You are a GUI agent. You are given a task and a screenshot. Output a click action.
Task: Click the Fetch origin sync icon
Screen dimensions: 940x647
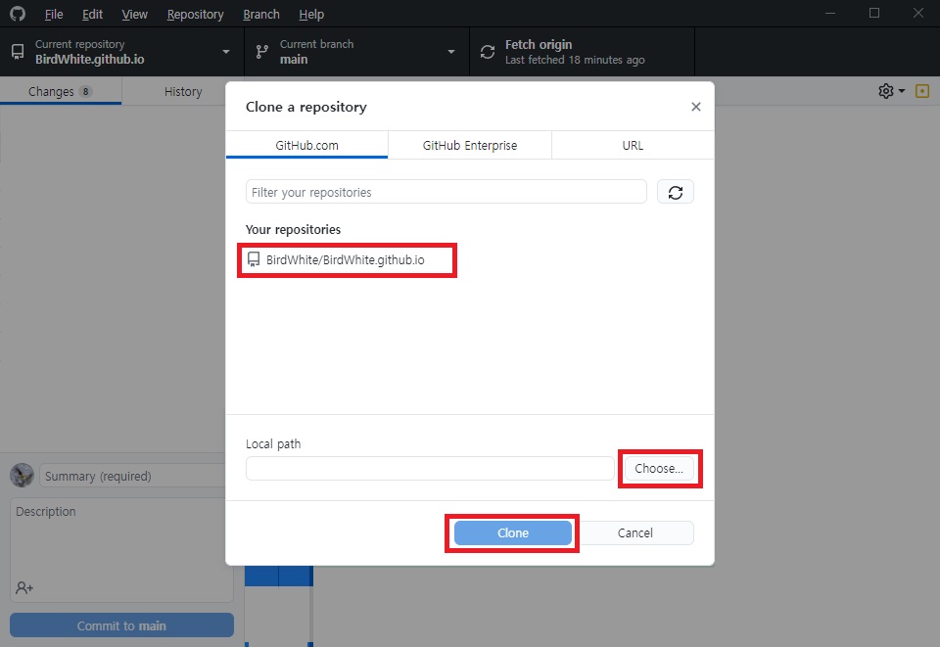[488, 52]
